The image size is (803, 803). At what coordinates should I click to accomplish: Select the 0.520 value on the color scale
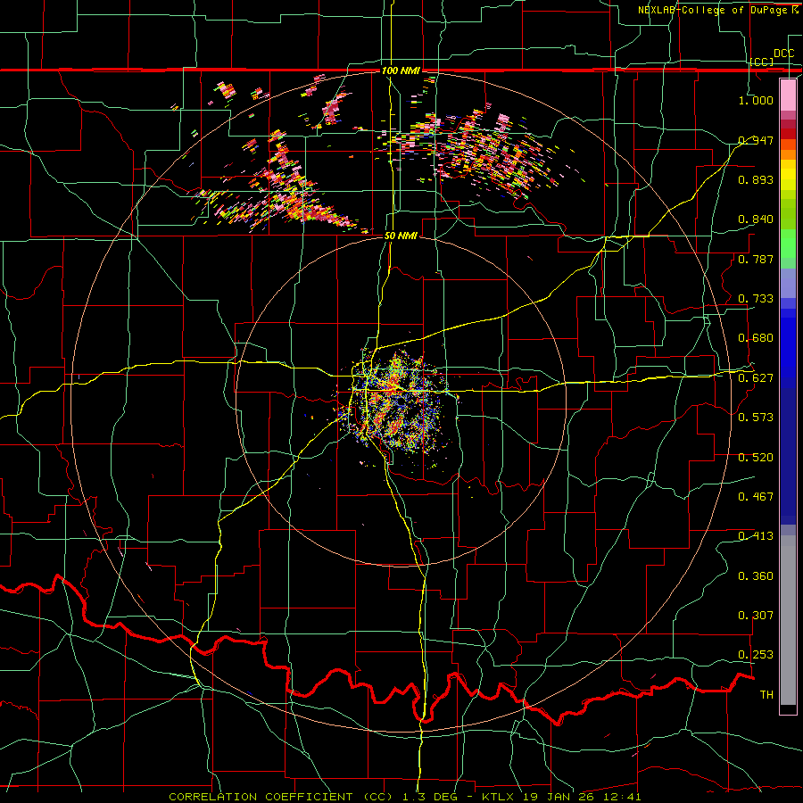[756, 457]
